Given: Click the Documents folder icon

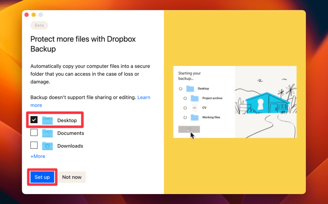Looking at the screenshot, I should click(x=47, y=133).
